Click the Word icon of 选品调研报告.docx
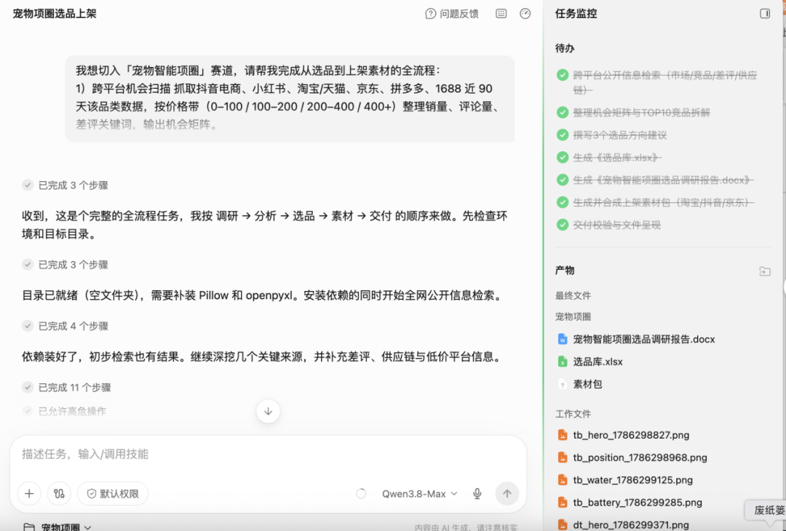This screenshot has height=531, width=786. click(563, 339)
